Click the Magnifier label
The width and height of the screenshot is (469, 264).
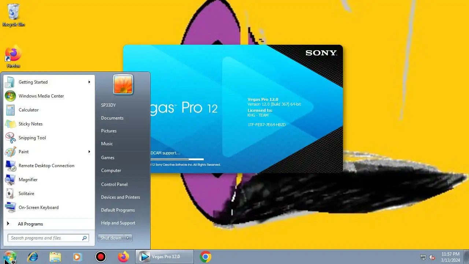[28, 180]
